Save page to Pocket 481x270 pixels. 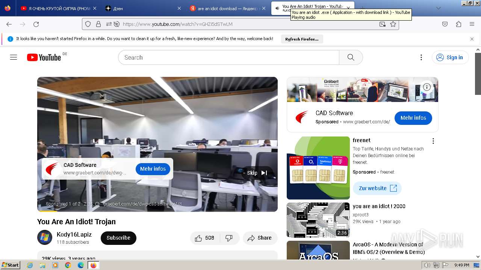pos(445,24)
